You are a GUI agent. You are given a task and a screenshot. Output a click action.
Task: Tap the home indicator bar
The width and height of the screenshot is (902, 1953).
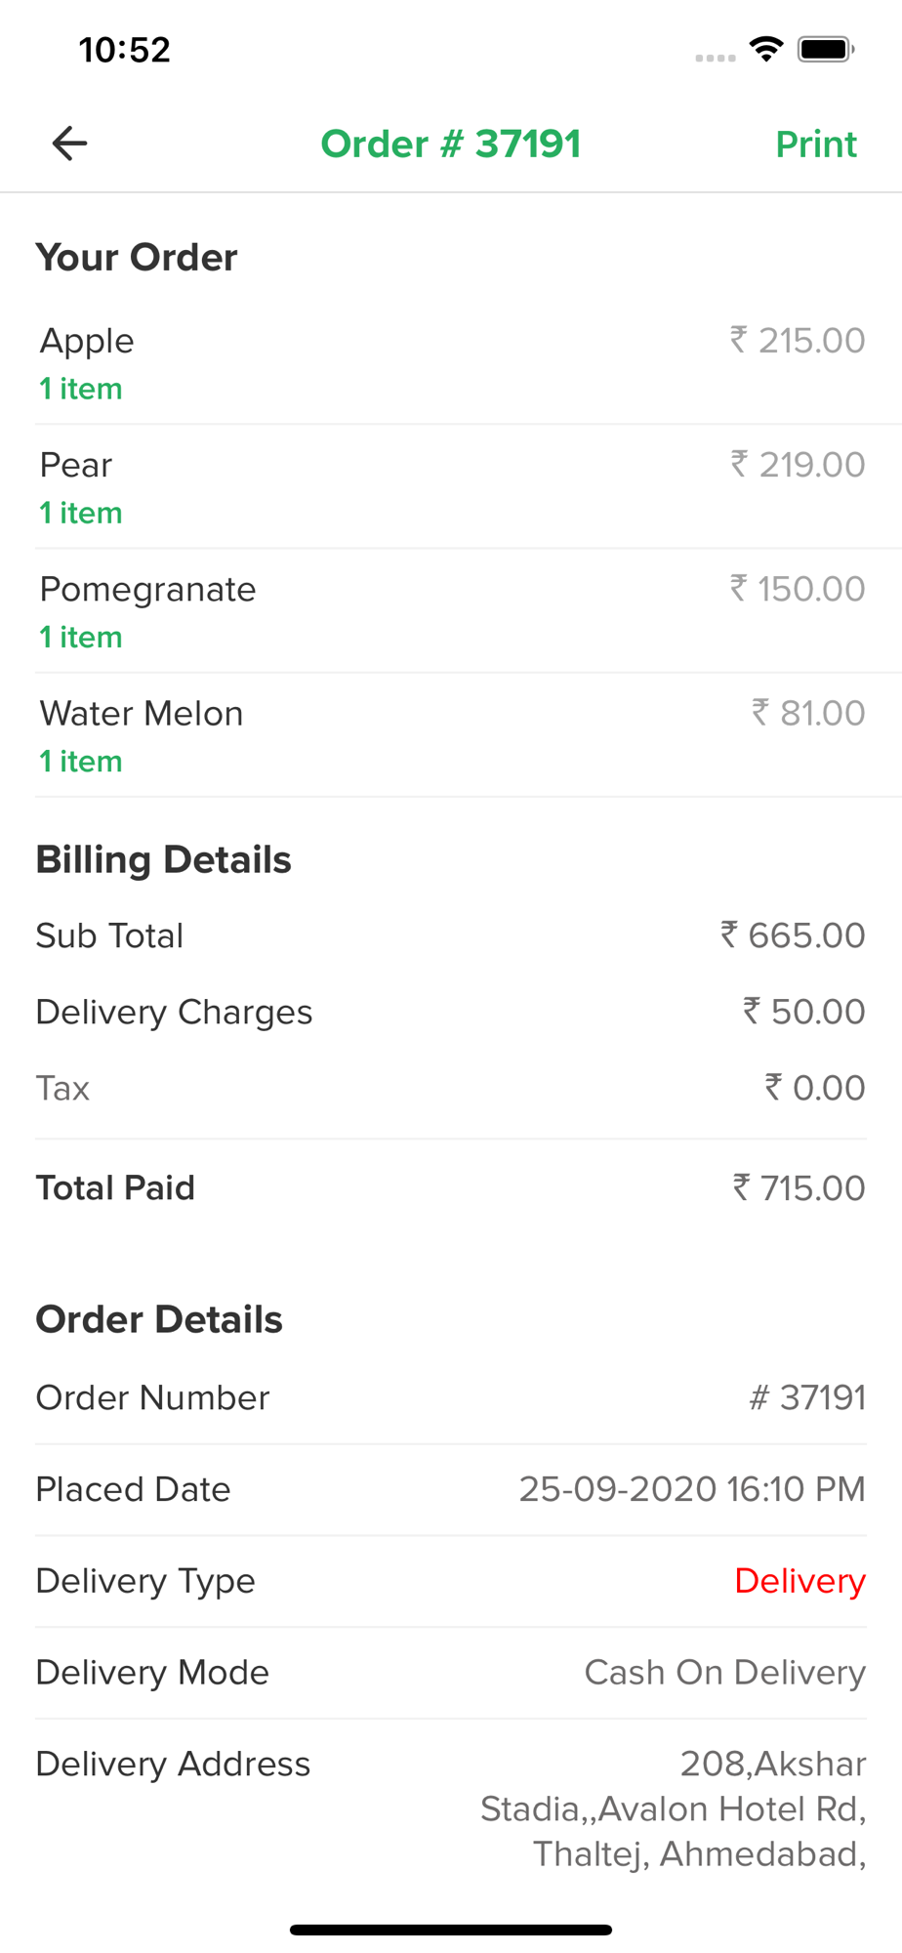(451, 1930)
